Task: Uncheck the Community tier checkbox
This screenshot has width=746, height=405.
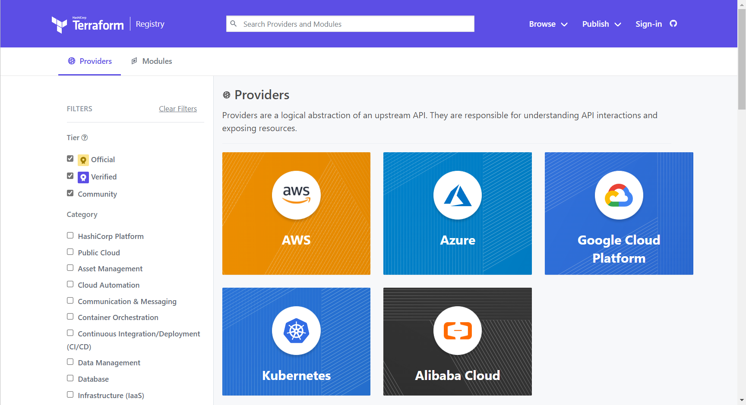Action: [x=70, y=193]
